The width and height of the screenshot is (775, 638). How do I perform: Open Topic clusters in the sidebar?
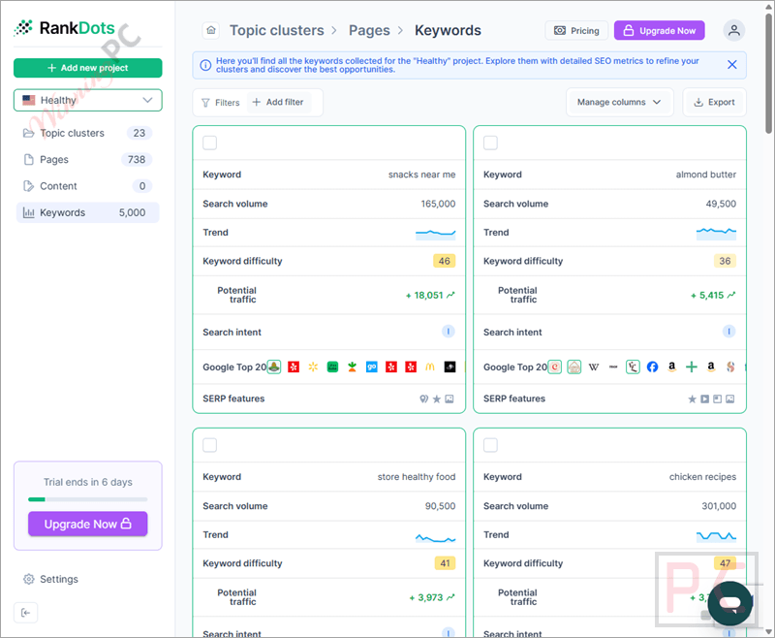[88, 133]
